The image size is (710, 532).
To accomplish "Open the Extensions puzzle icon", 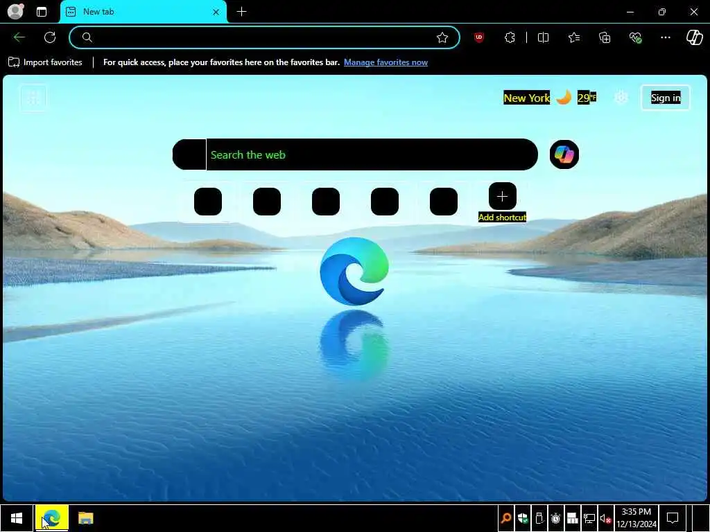I will [x=510, y=37].
